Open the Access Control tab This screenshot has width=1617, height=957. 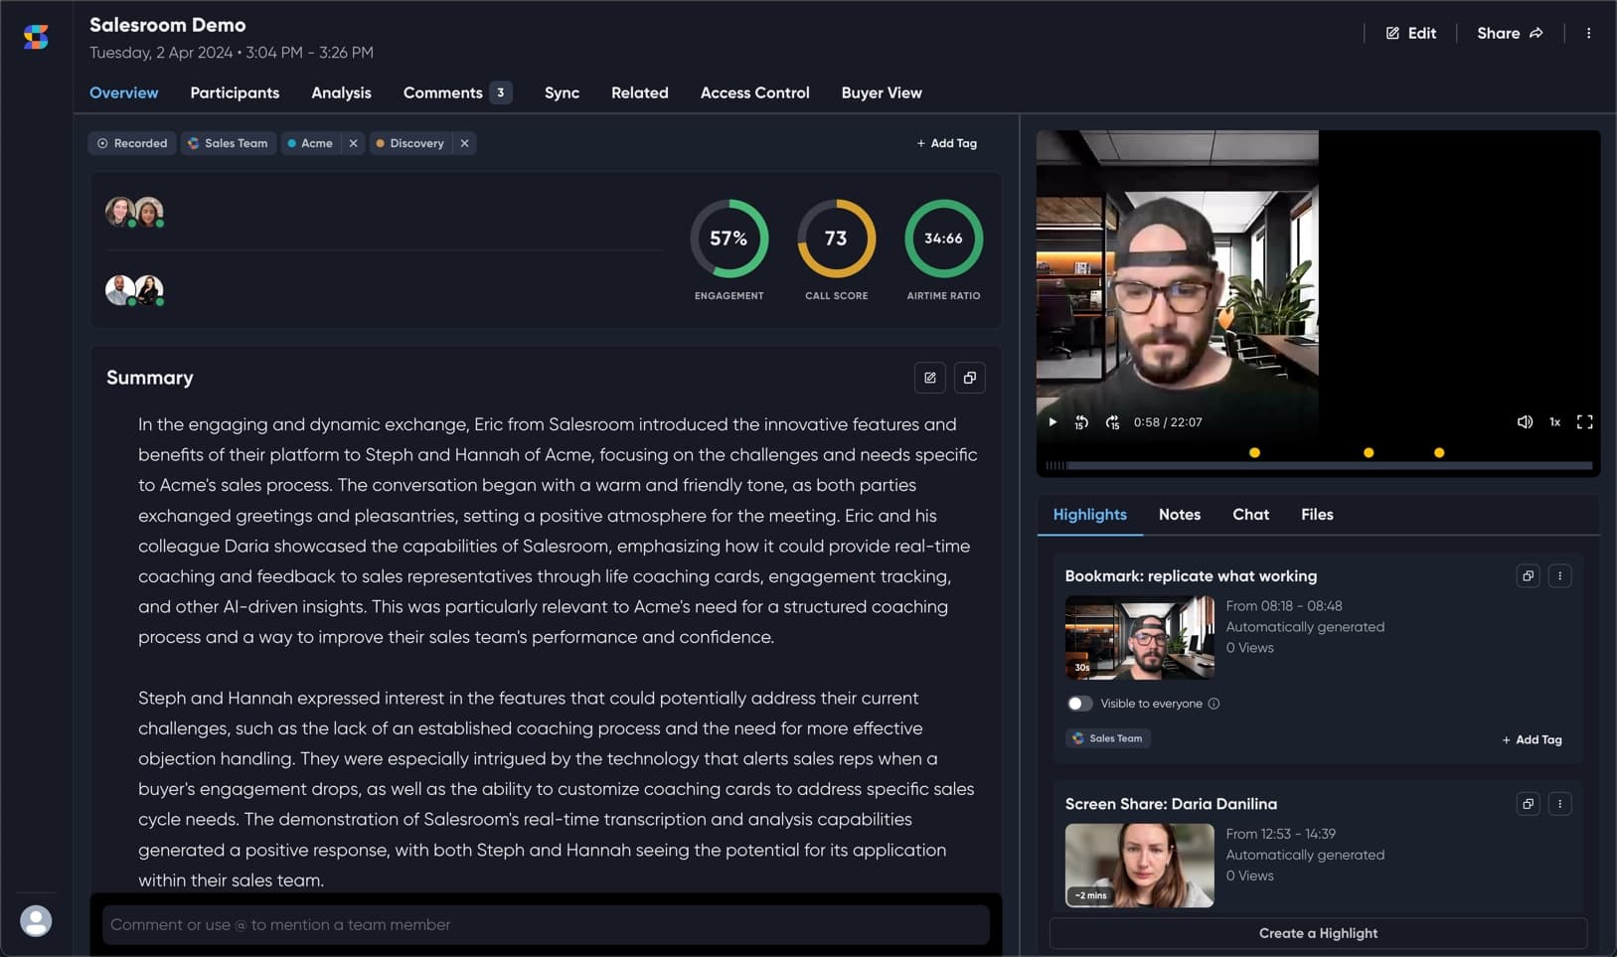(x=754, y=92)
